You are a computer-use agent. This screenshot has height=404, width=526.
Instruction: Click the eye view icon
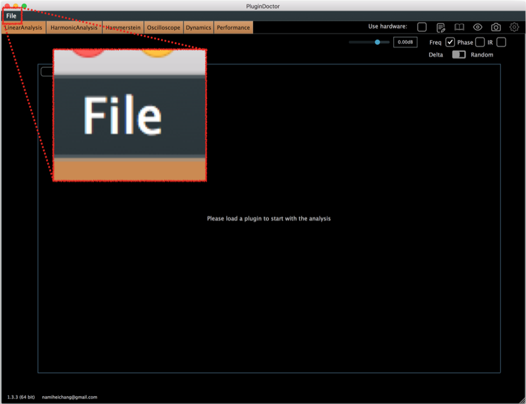click(x=478, y=27)
